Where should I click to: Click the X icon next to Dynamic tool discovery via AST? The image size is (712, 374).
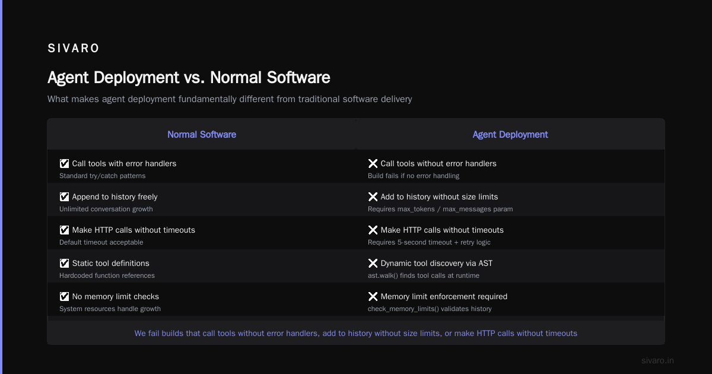pyautogui.click(x=373, y=263)
